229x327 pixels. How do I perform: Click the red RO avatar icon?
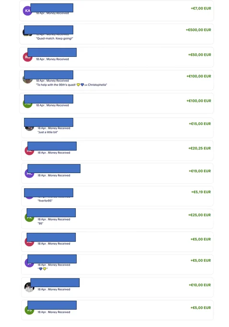pyautogui.click(x=27, y=57)
